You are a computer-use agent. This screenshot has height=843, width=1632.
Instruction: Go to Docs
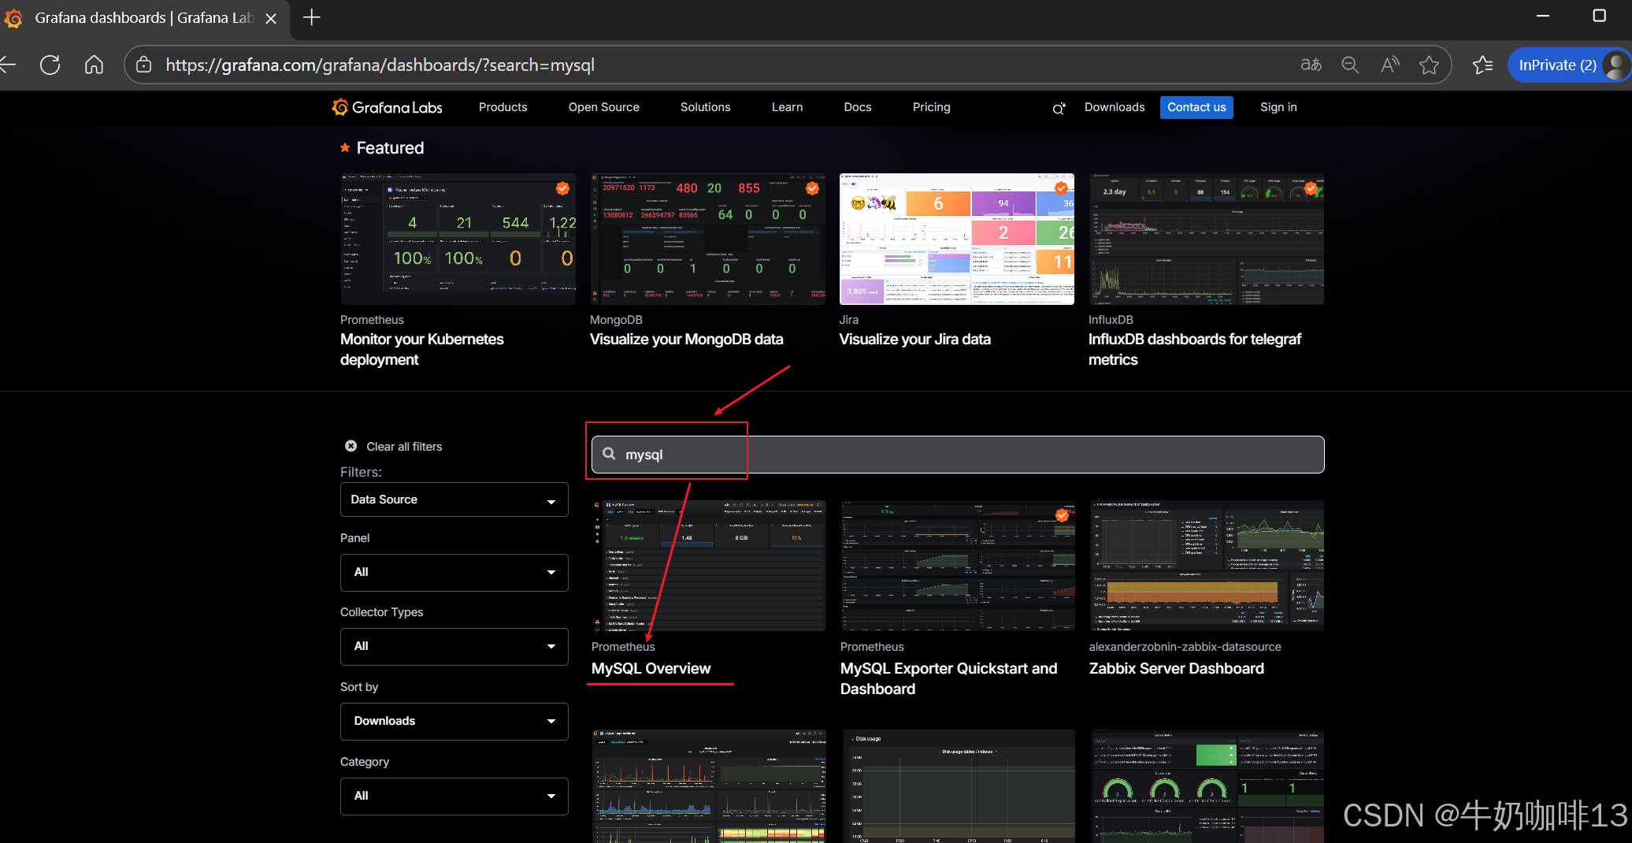coord(857,107)
